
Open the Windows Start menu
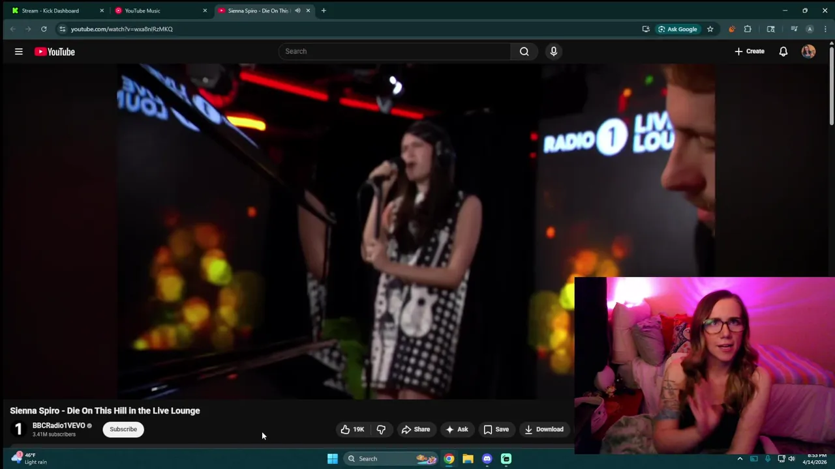(x=332, y=459)
